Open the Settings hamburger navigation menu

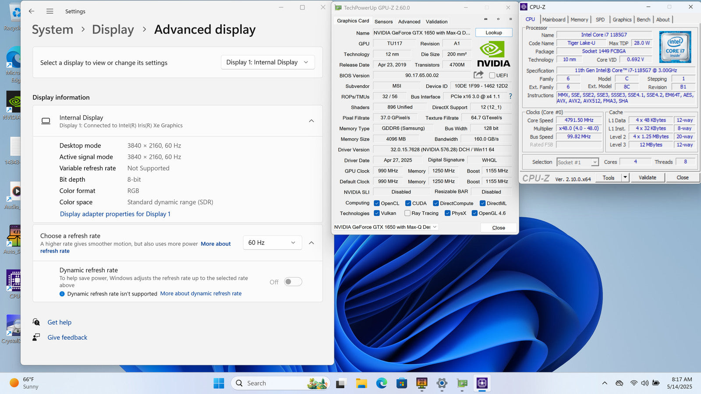pyautogui.click(x=50, y=11)
